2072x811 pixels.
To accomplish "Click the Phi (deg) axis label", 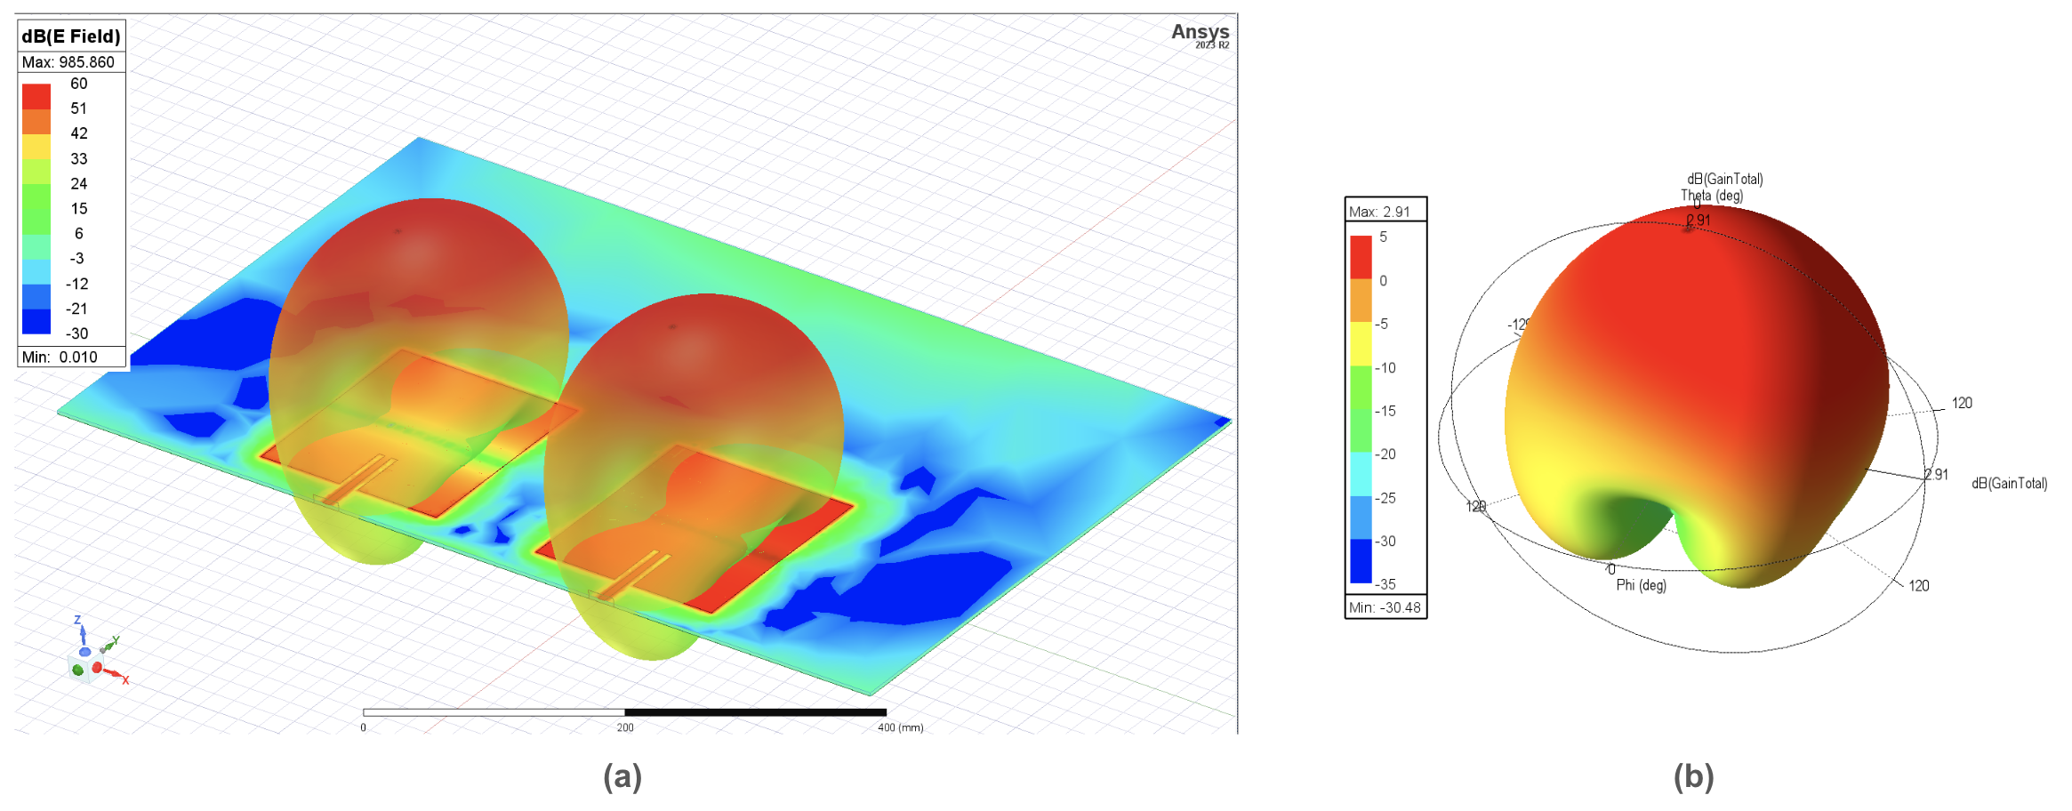I will 1641,585.
